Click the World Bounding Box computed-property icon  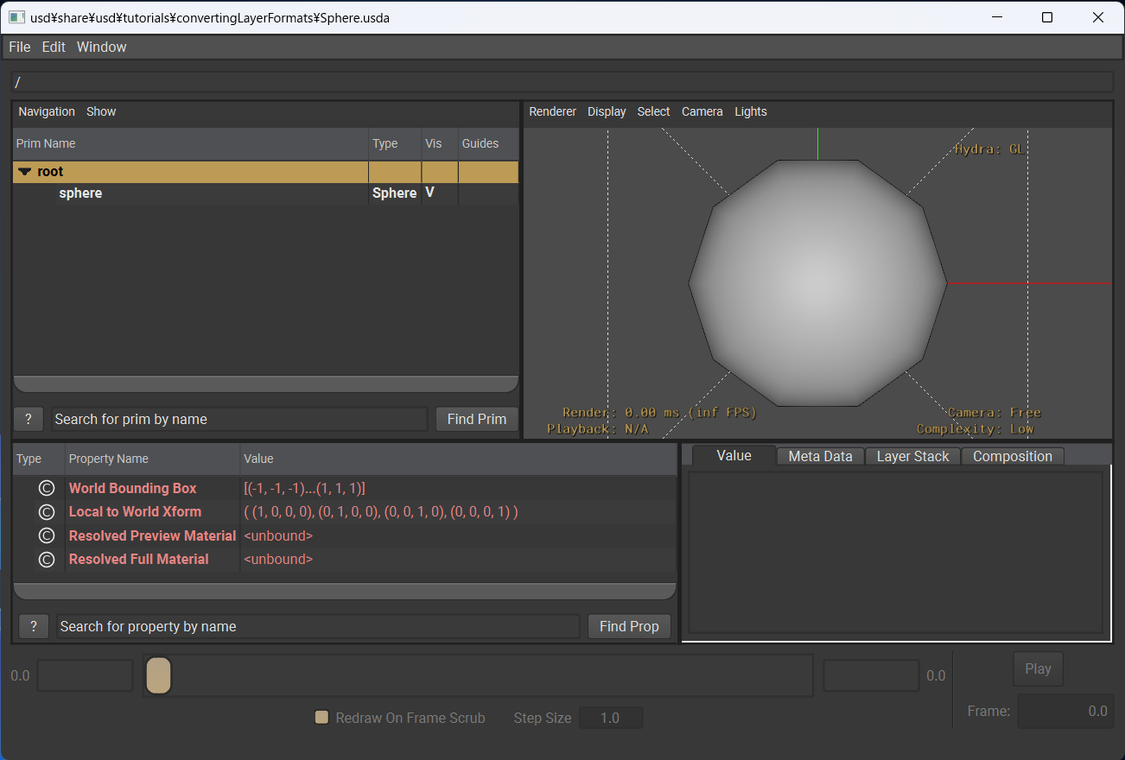pyautogui.click(x=47, y=489)
